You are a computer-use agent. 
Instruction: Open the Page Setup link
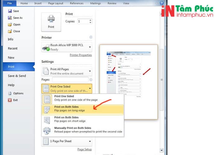click(x=84, y=149)
